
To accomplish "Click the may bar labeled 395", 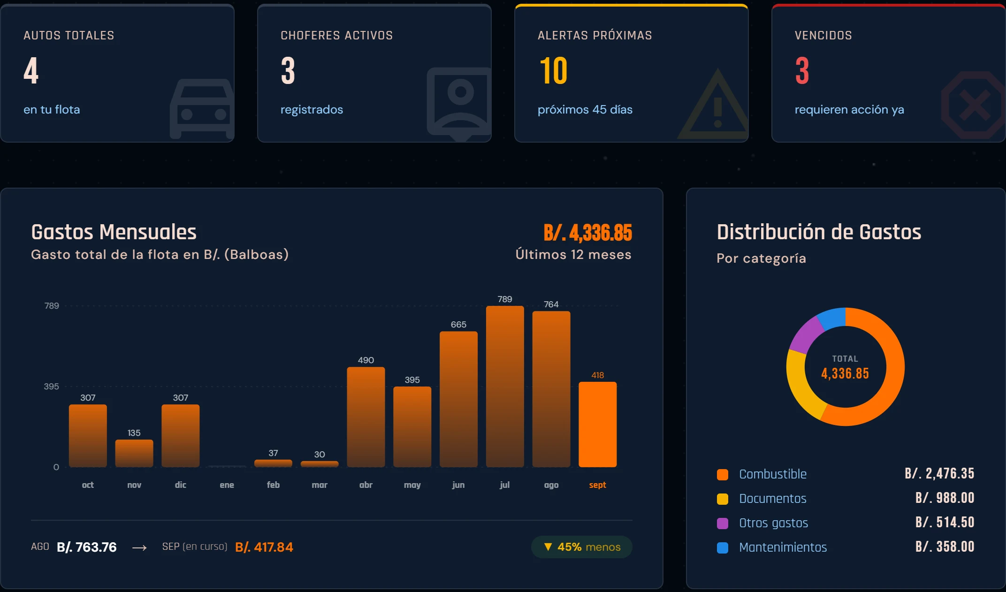I will (x=412, y=427).
